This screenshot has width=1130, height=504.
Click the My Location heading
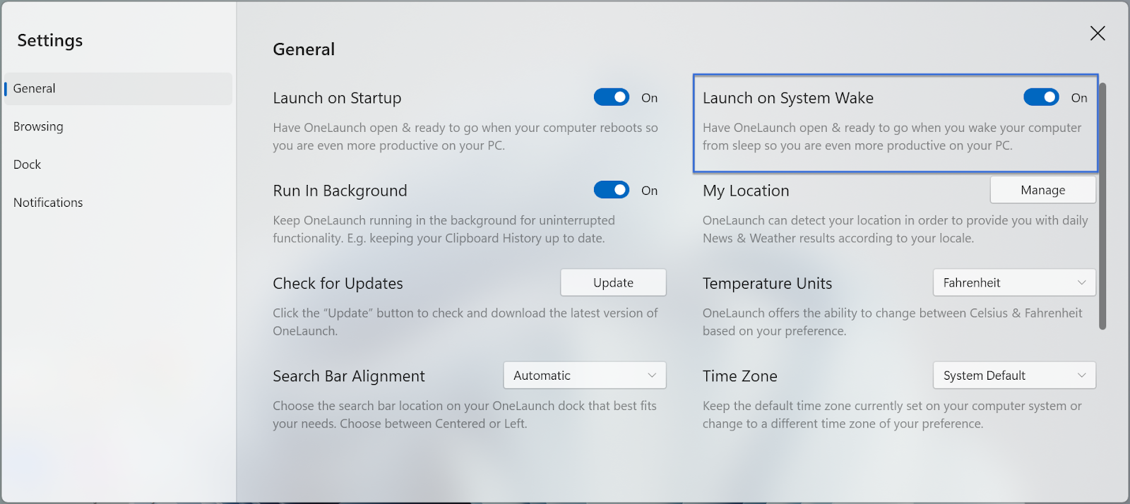(x=746, y=191)
